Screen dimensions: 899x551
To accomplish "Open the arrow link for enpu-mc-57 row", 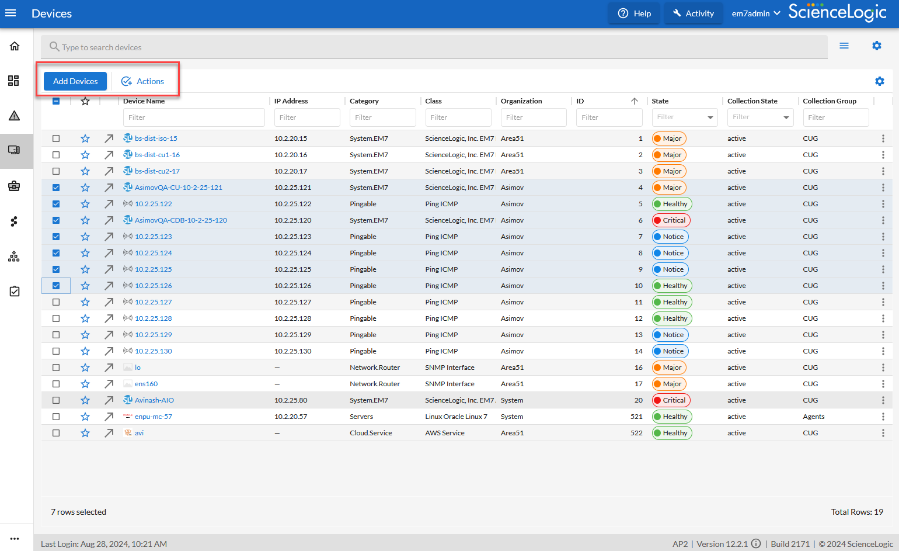I will coord(109,417).
